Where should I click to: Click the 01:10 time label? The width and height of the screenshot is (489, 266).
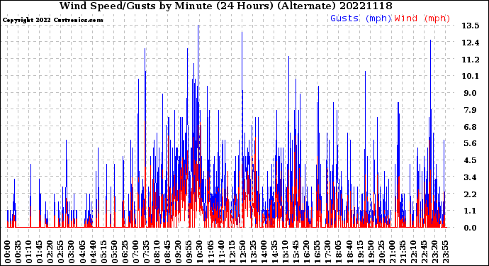(x=29, y=252)
